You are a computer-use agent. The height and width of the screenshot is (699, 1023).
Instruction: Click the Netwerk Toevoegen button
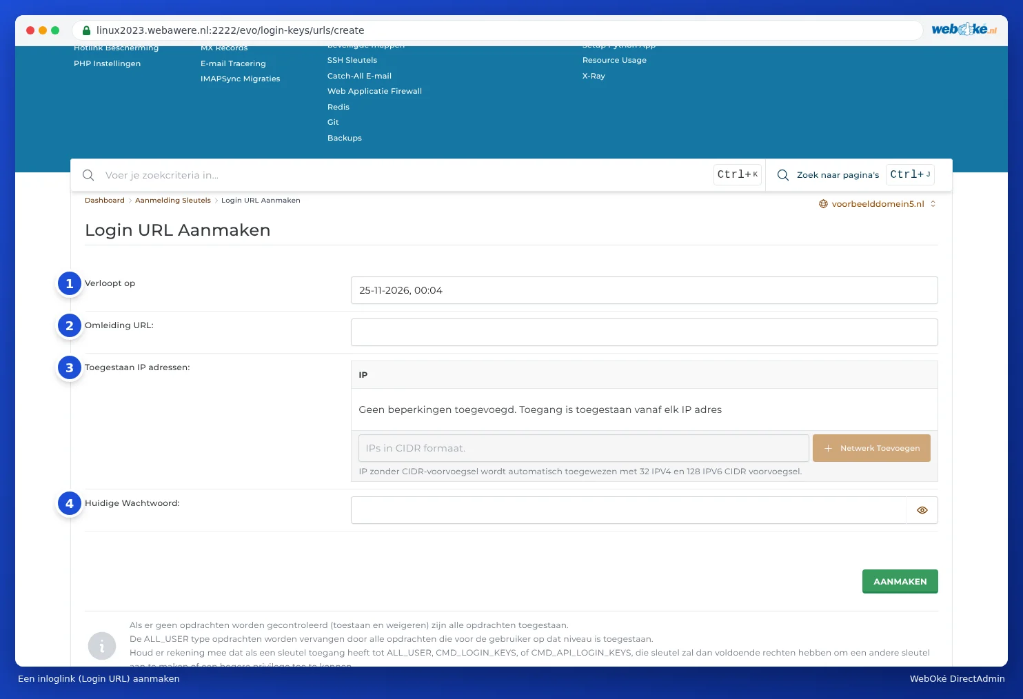[x=871, y=448]
